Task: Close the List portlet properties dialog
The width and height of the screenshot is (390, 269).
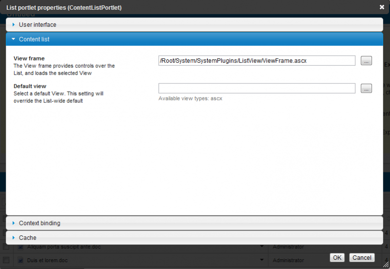Action: coord(382,7)
